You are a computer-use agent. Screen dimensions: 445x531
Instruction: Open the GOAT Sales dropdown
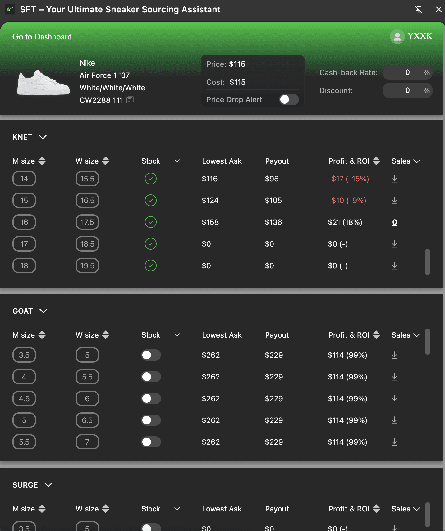[417, 335]
